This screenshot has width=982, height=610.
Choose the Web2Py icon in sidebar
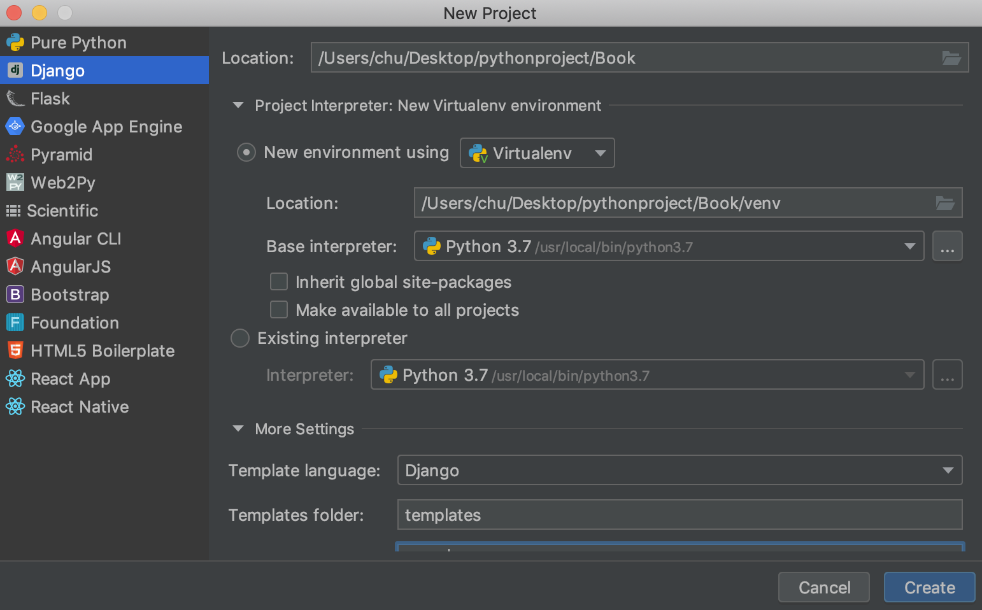(x=15, y=183)
